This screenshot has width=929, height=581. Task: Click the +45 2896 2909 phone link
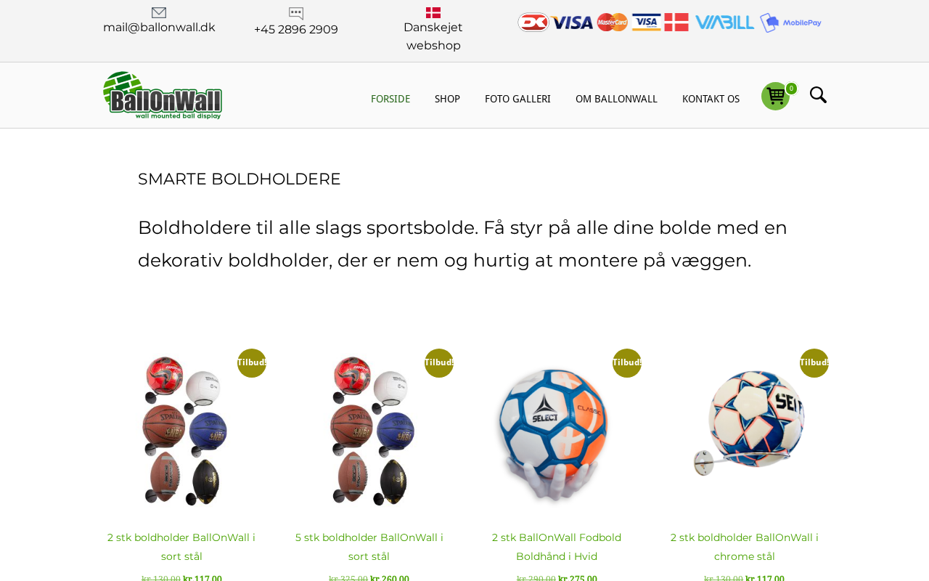[296, 30]
